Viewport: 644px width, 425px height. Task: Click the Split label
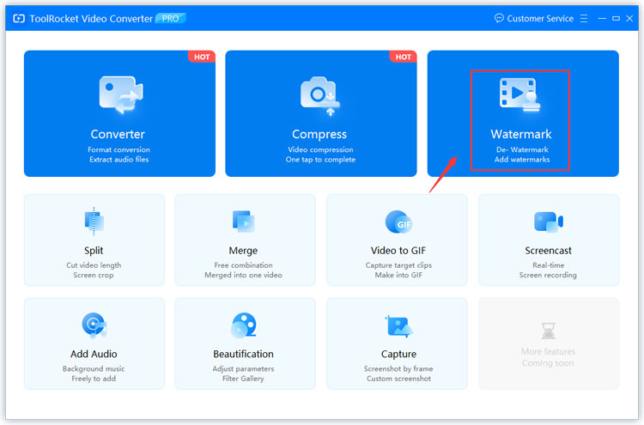point(94,251)
